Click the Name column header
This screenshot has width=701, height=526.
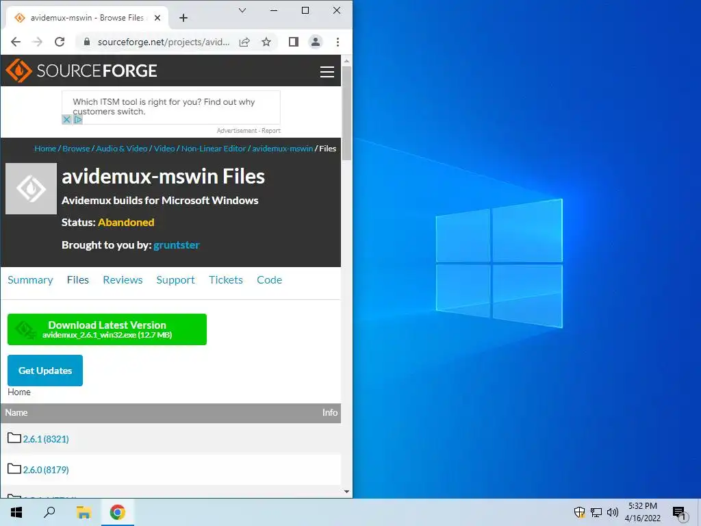(16, 413)
